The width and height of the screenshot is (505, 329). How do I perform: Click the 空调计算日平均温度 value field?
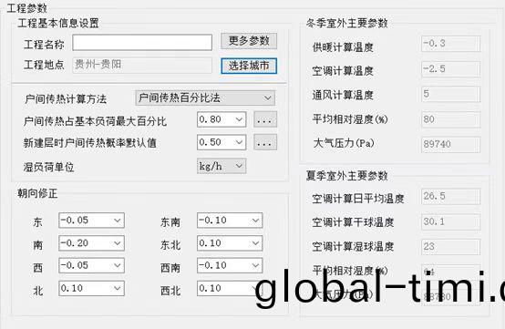coord(450,196)
